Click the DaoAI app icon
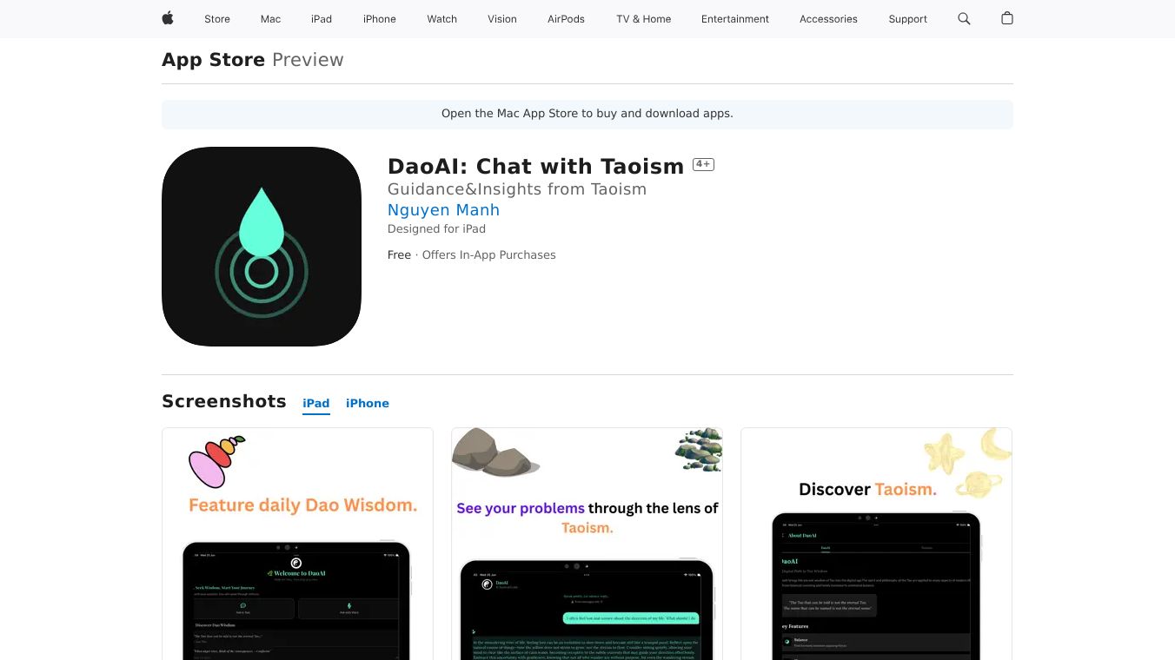The height and width of the screenshot is (660, 1175). click(x=262, y=247)
